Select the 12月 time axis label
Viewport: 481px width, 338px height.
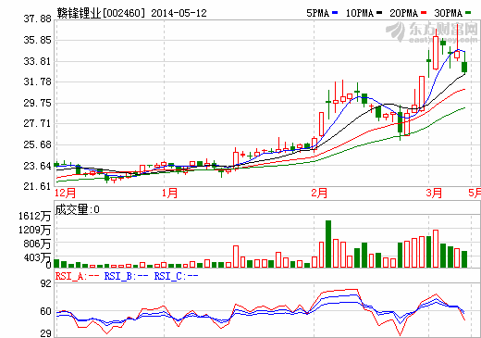click(66, 194)
